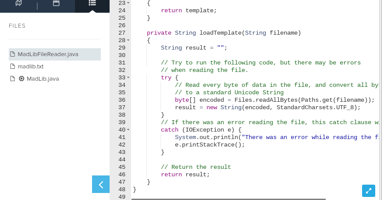Click the run-circle icon beside MadLib.java
The height and width of the screenshot is (200, 384).
click(21, 79)
